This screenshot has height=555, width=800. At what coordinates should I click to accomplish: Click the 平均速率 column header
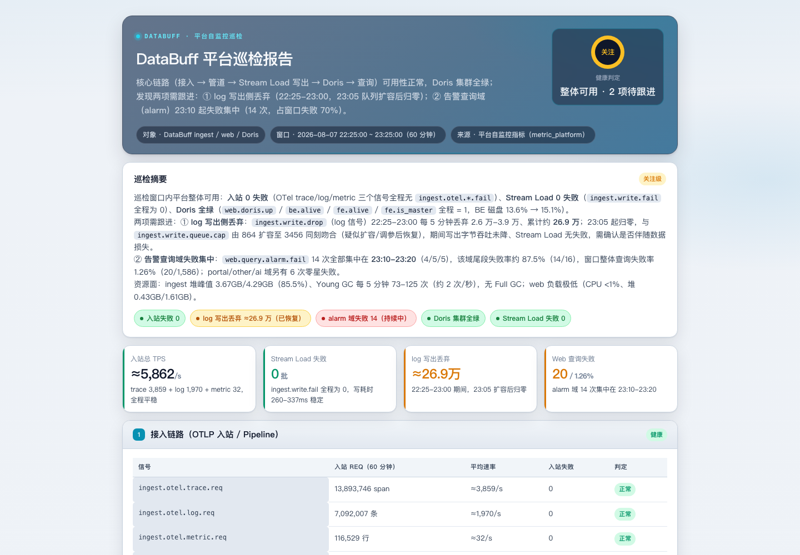pos(483,467)
